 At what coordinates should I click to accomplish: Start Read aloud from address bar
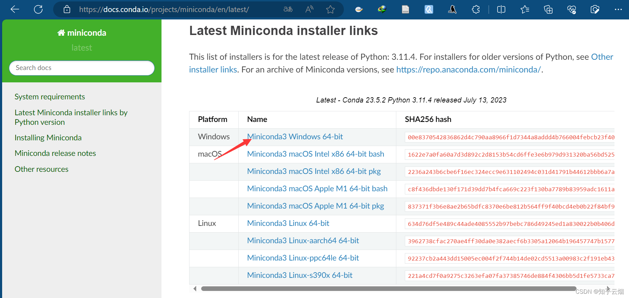309,10
